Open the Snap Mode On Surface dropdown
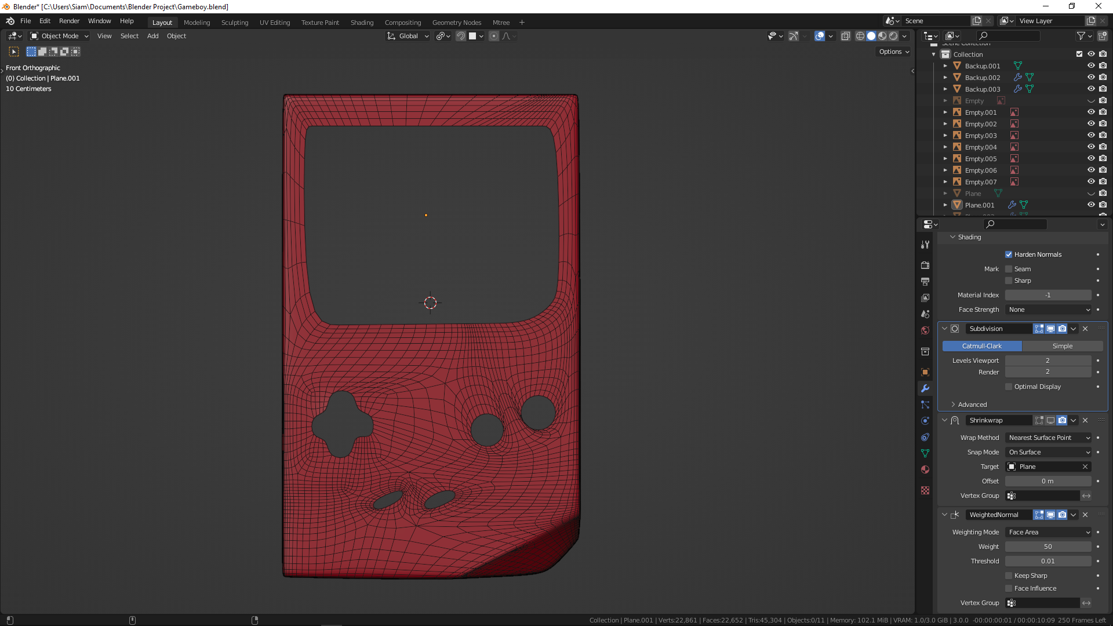1113x626 pixels. click(x=1048, y=452)
